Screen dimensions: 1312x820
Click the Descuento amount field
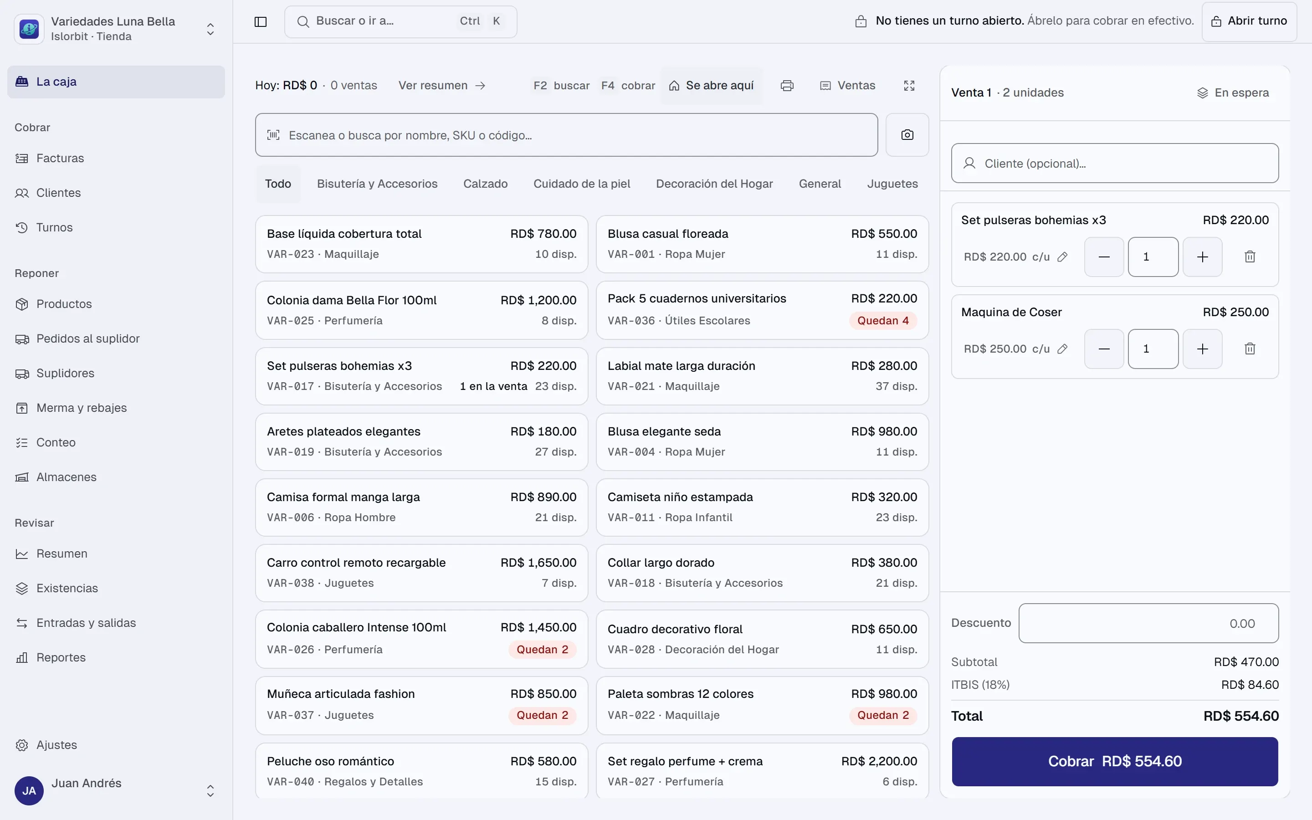coord(1148,623)
